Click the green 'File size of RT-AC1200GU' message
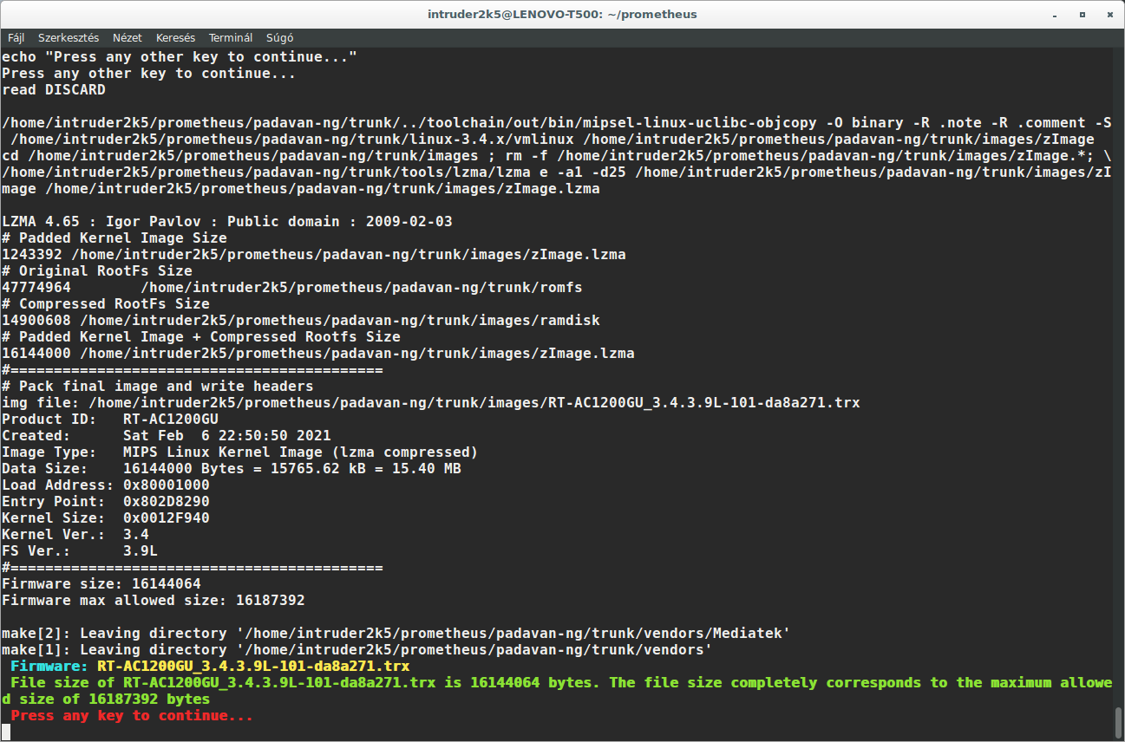 [557, 691]
